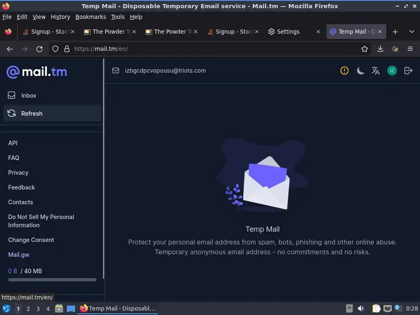Click the mail.tm logo
This screenshot has width=420, height=315.
[x=37, y=72]
